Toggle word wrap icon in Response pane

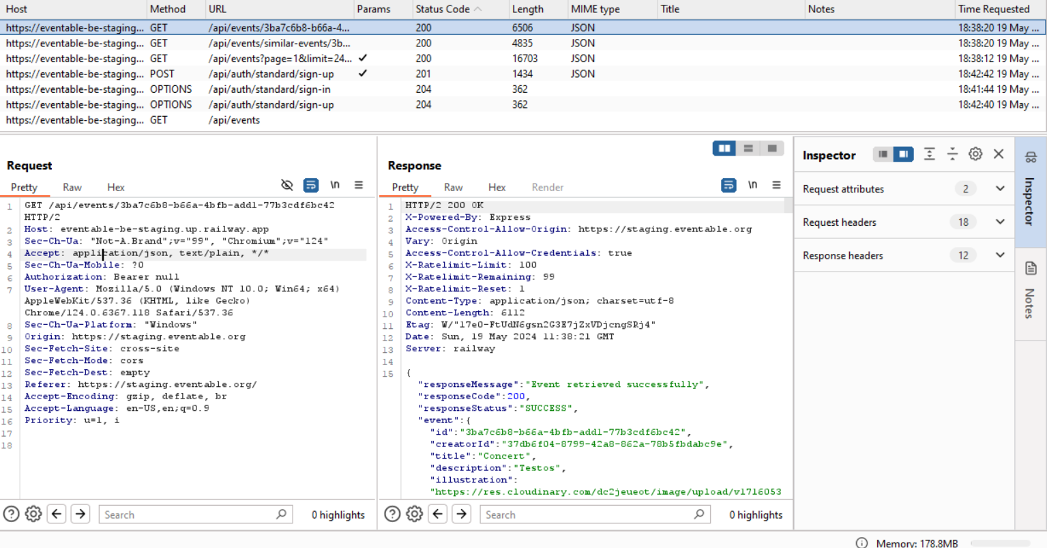pos(728,185)
